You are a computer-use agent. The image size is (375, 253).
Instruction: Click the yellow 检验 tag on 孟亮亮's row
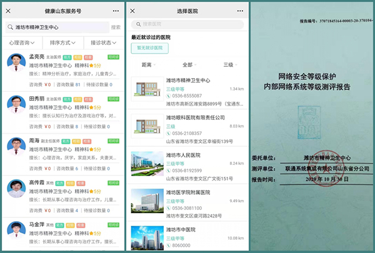[x=77, y=57]
